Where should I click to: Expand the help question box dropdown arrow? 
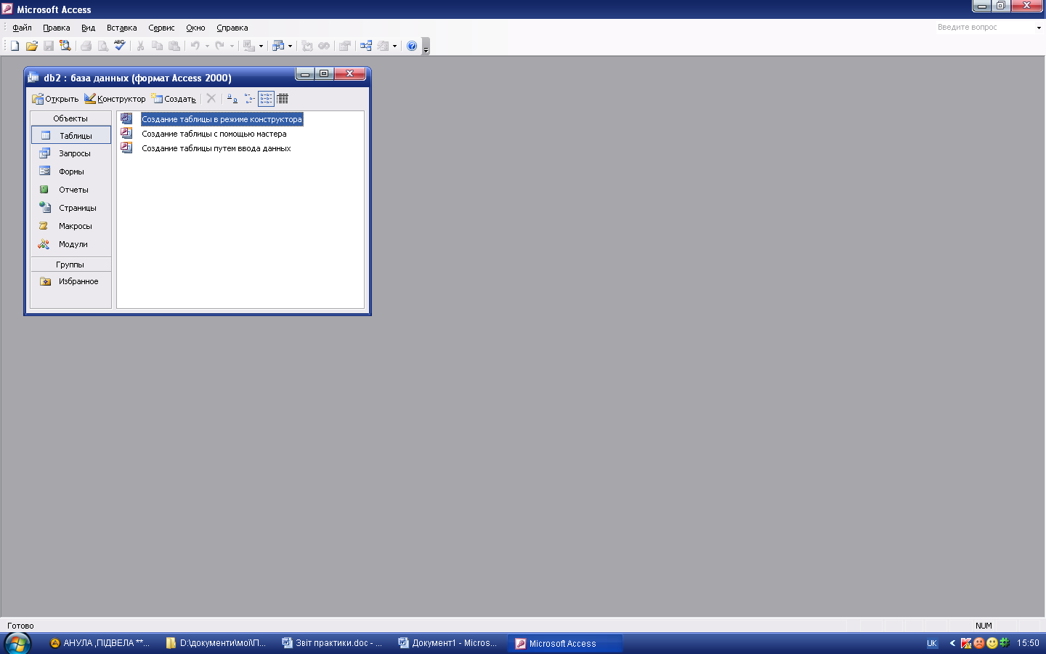point(1039,28)
